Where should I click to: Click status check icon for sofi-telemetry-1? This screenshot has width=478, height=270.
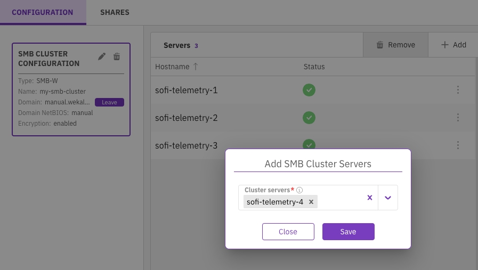point(309,90)
